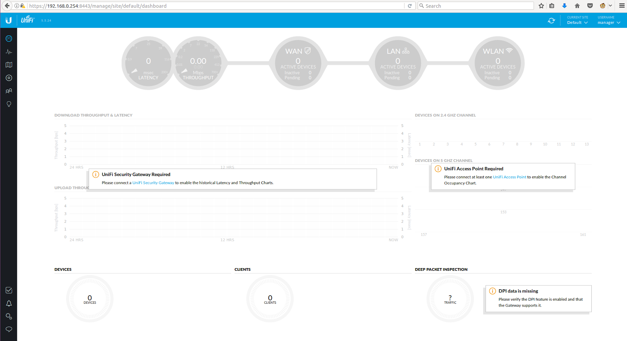
Task: Click the 0 Devices donut chart
Action: click(90, 299)
